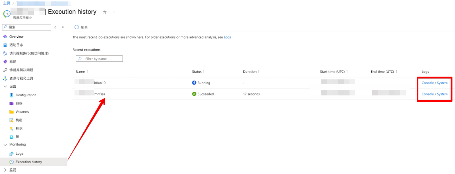Click the refresh (刷新) icon

[77, 27]
